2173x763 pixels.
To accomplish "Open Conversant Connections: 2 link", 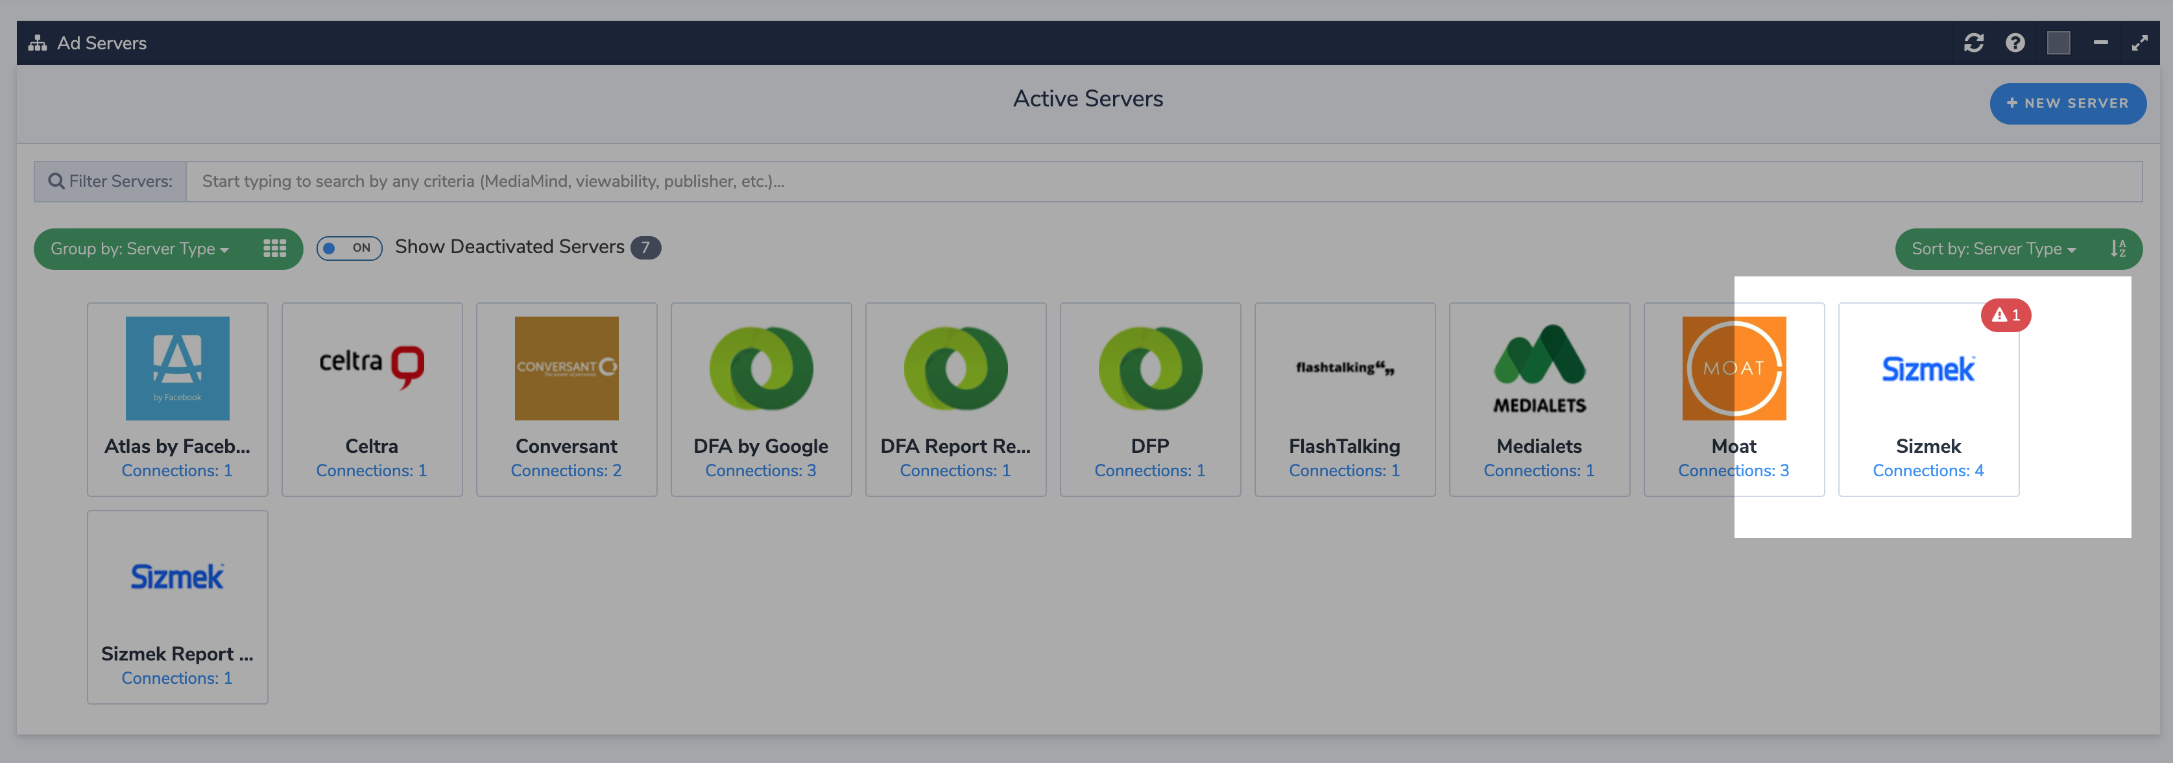I will point(566,470).
